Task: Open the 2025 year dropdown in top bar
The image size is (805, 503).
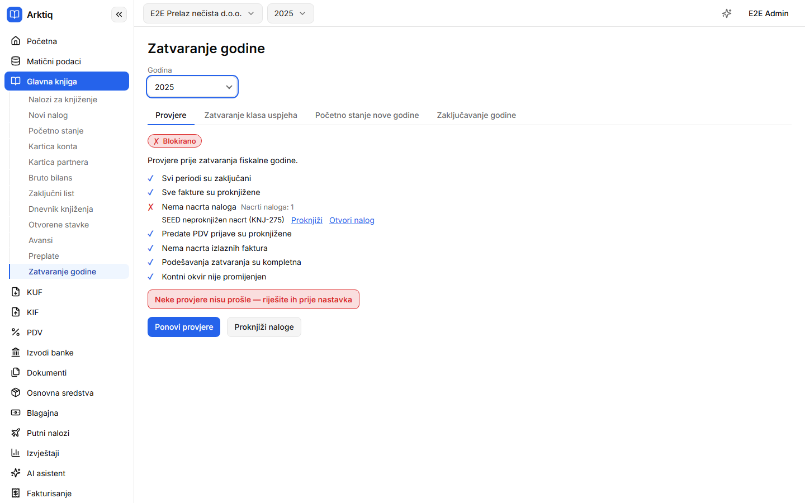Action: [291, 13]
